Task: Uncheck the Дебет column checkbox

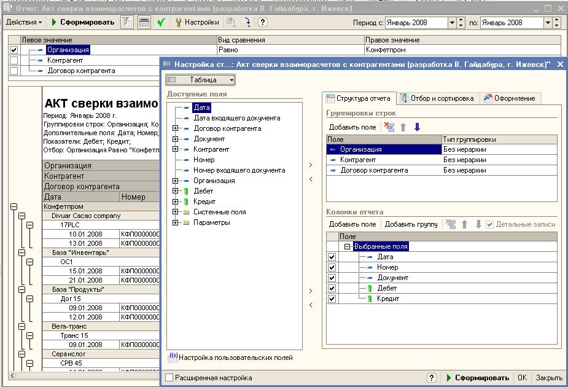Action: (332, 289)
